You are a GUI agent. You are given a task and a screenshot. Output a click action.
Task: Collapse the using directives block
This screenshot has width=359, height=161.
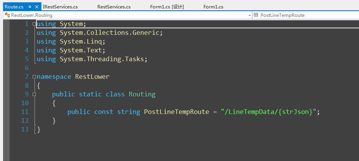(x=34, y=24)
